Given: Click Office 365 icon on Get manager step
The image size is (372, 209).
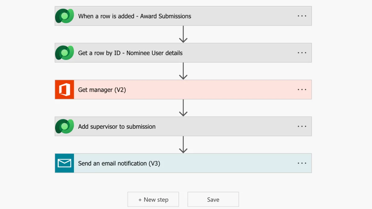Looking at the screenshot, I should 64,90.
